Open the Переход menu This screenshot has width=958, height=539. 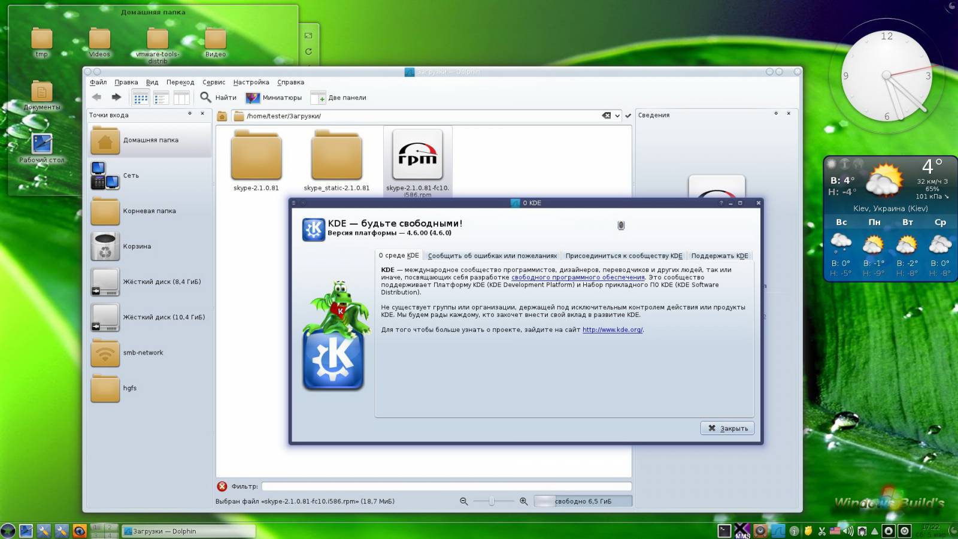click(180, 82)
